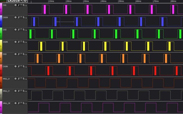Click the measurement arrow on CH1N waveform

[65, 22]
